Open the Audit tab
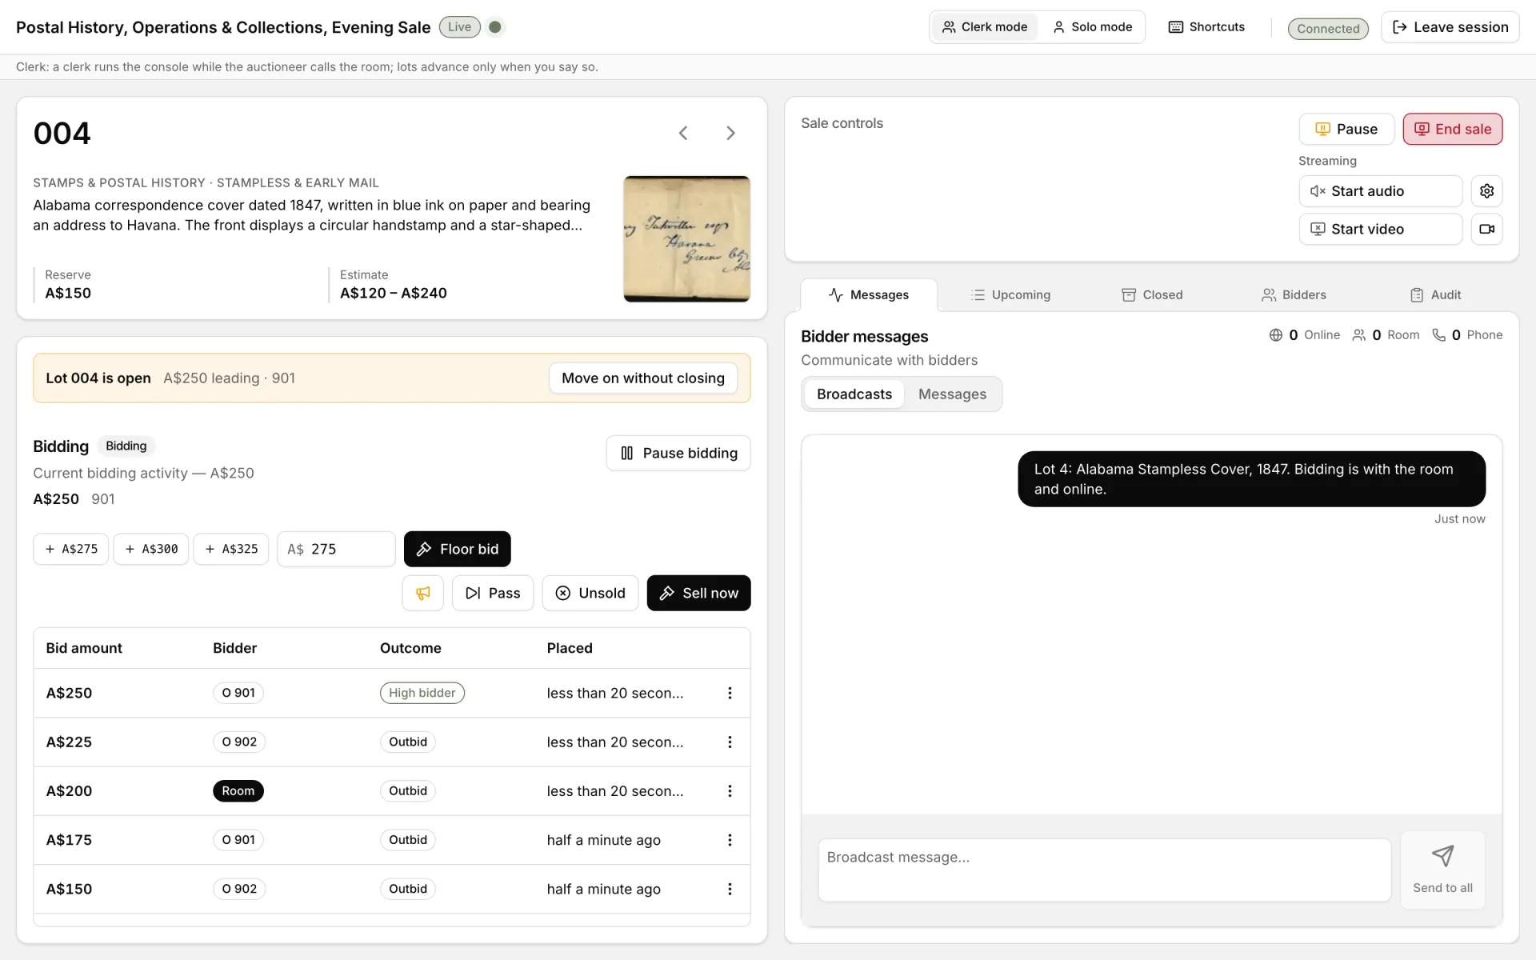Screen dimensions: 1536x960 1435,295
